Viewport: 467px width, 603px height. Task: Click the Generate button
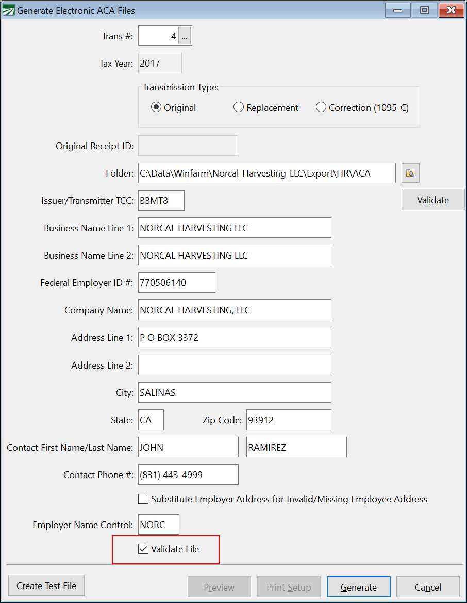(359, 587)
